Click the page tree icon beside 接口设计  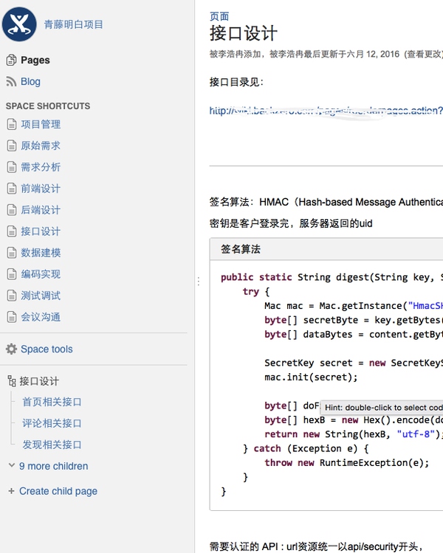(12, 381)
